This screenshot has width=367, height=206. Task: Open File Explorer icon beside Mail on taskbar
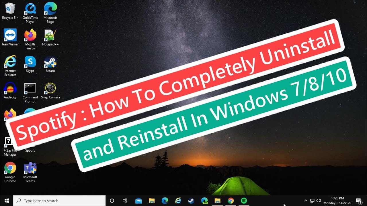click(x=152, y=201)
